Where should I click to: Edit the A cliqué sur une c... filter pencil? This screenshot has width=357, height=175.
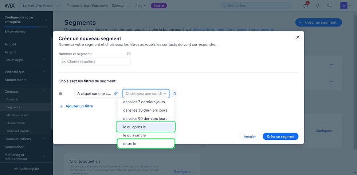[x=116, y=94]
